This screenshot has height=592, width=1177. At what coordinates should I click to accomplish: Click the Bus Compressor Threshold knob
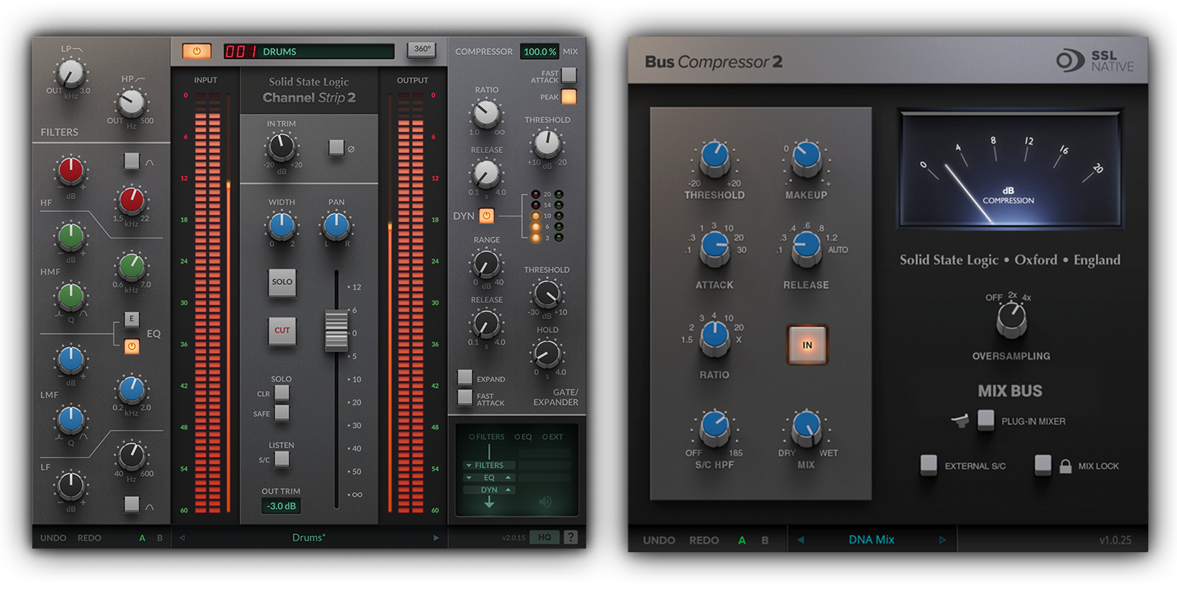pyautogui.click(x=714, y=157)
